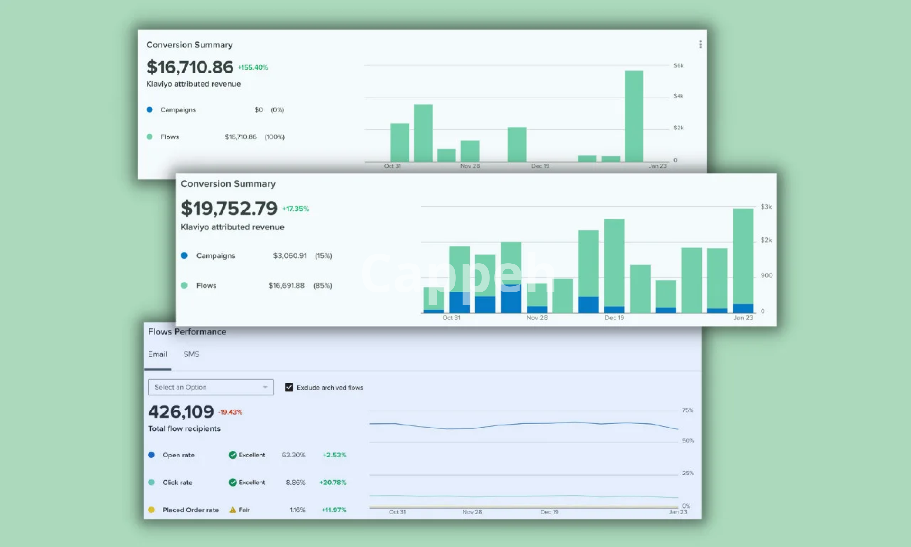Viewport: 911px width, 547px height.
Task: Click the yellow Placed Order rate dot
Action: 151,510
